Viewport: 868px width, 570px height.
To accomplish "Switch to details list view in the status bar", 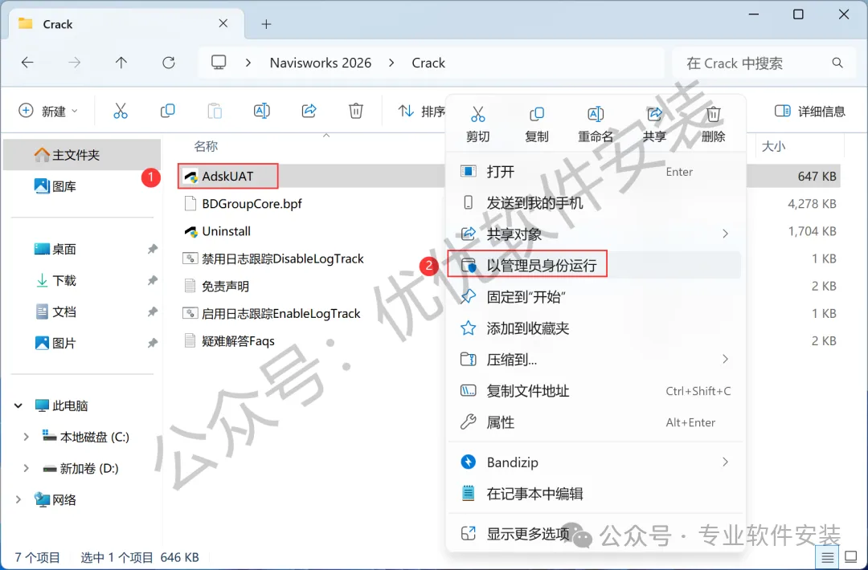I will (827, 557).
